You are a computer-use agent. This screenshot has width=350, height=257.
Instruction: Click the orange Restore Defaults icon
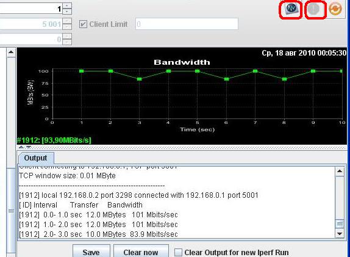[335, 9]
